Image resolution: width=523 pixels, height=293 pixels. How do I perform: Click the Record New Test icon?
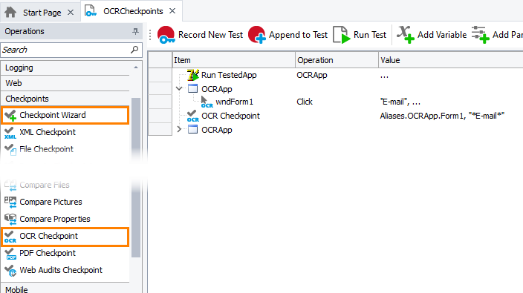(x=166, y=35)
